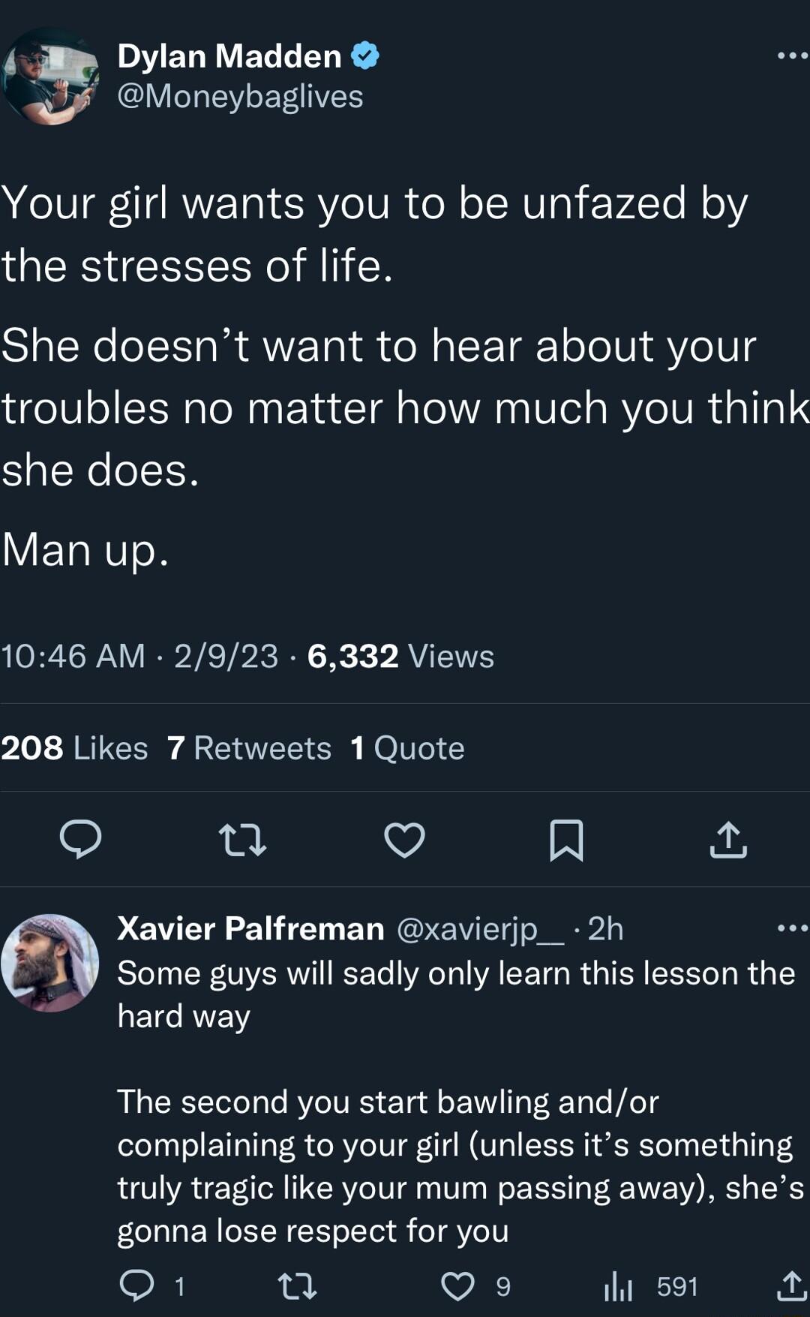Select the retweet icon on Xavier's reply
810x1317 pixels.
point(299,1285)
